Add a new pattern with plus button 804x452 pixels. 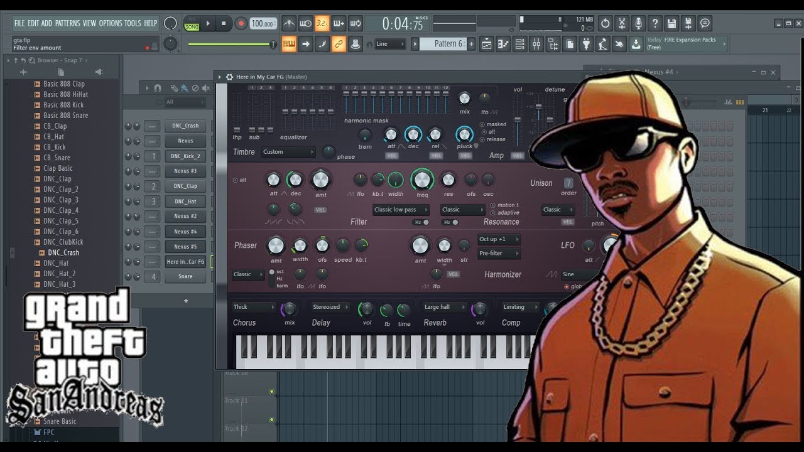click(471, 44)
